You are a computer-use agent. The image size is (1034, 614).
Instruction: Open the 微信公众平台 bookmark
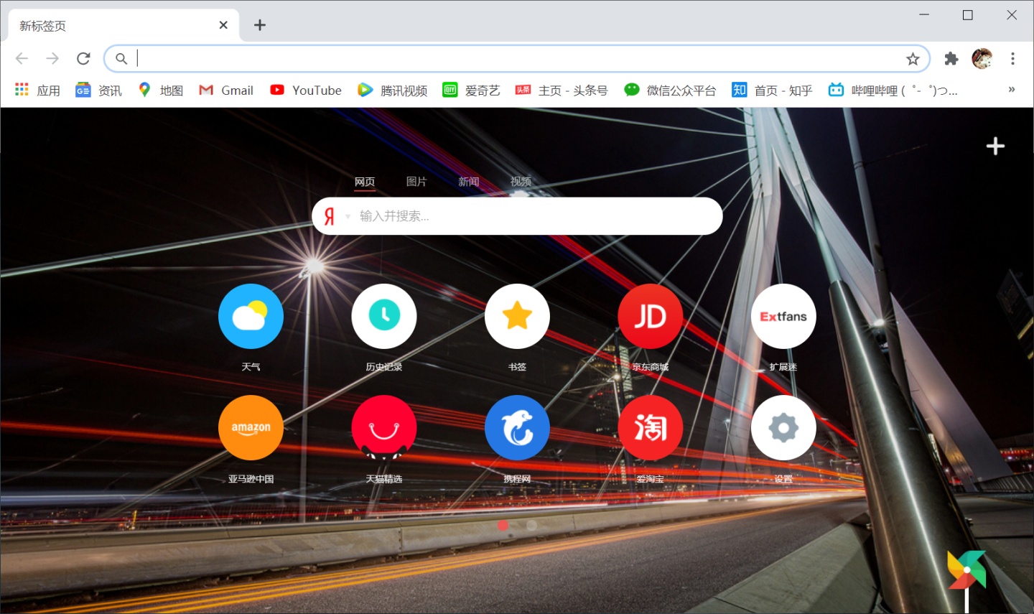pos(670,90)
